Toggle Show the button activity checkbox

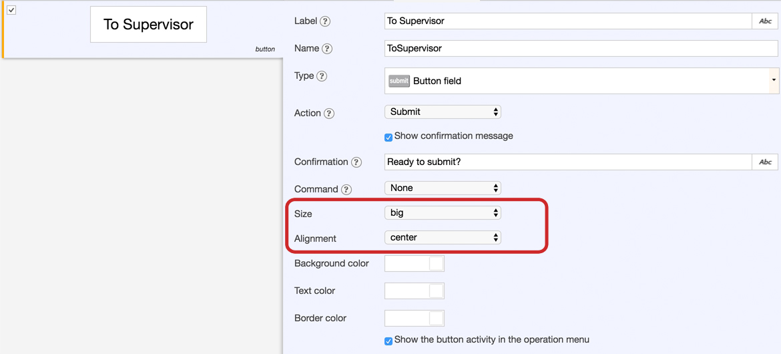coord(388,341)
